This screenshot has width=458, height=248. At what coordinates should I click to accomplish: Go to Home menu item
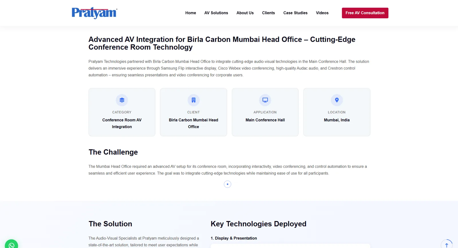click(191, 13)
